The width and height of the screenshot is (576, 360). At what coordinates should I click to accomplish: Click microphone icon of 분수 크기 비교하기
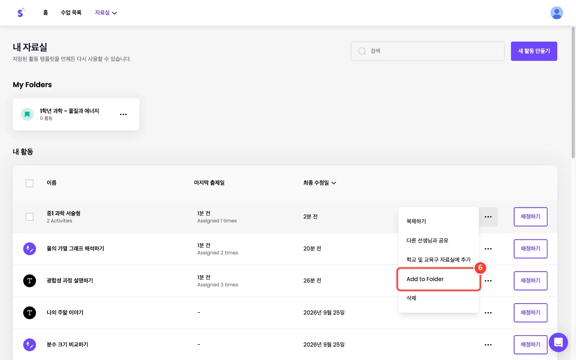pos(30,345)
